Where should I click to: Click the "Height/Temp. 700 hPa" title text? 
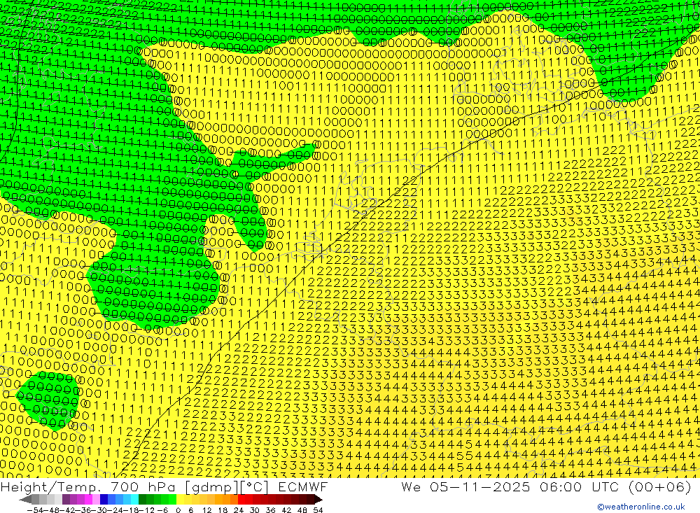pos(88,487)
